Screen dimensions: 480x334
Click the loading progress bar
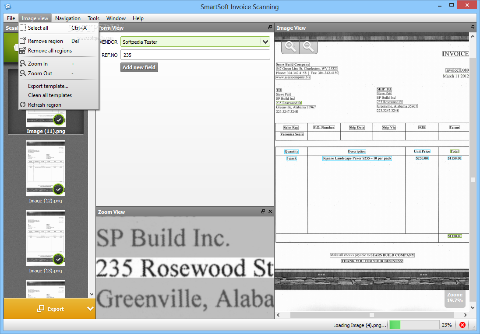414,325
